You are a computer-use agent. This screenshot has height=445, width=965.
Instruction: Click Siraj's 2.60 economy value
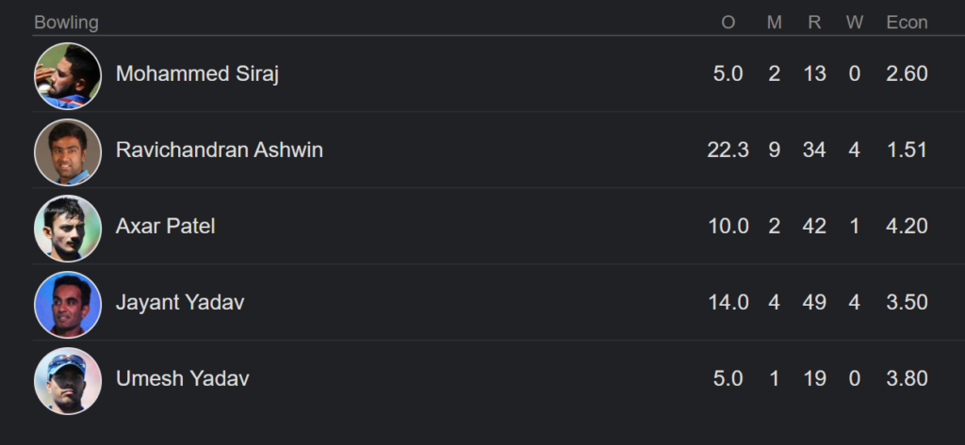[907, 73]
